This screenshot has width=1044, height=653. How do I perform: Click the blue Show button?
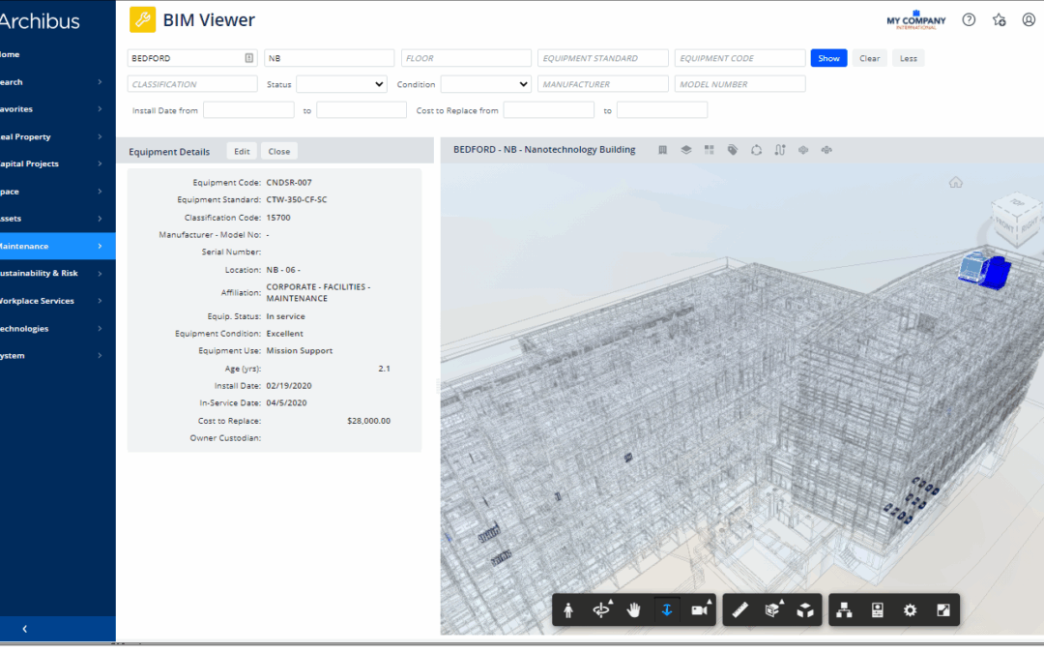828,58
